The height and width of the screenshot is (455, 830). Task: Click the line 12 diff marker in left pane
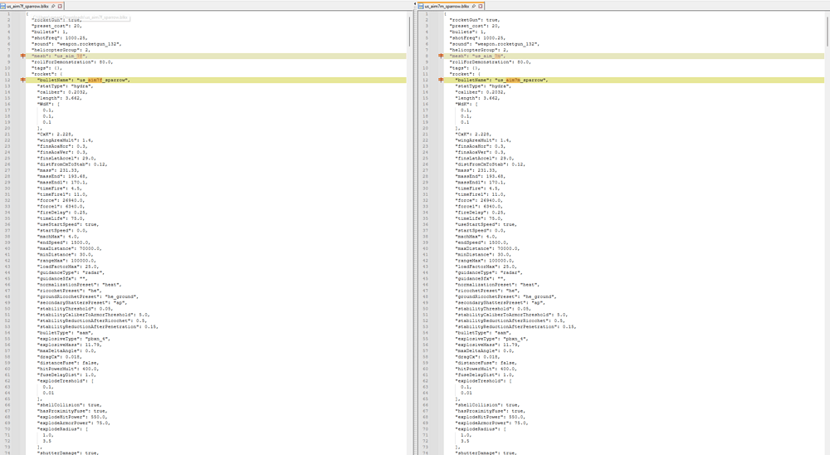(x=23, y=80)
